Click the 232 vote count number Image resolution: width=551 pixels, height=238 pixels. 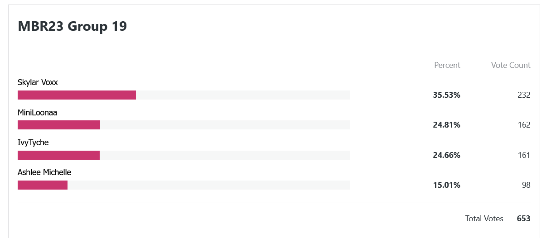pos(524,95)
